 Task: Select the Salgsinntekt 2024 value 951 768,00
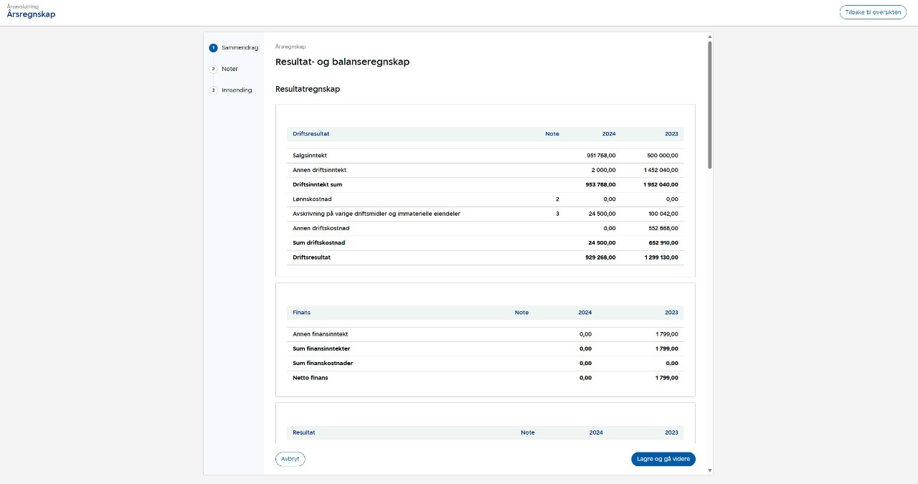click(x=600, y=156)
